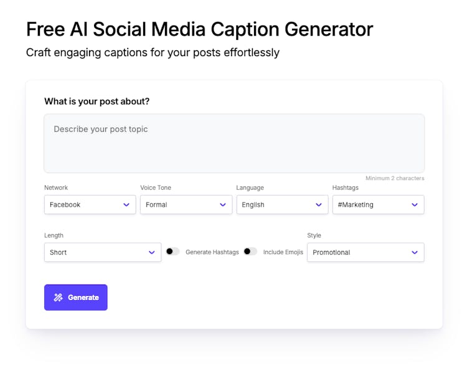Enable the Generate Hashtags switch
Viewport: 467px width, 368px height.
pos(172,252)
